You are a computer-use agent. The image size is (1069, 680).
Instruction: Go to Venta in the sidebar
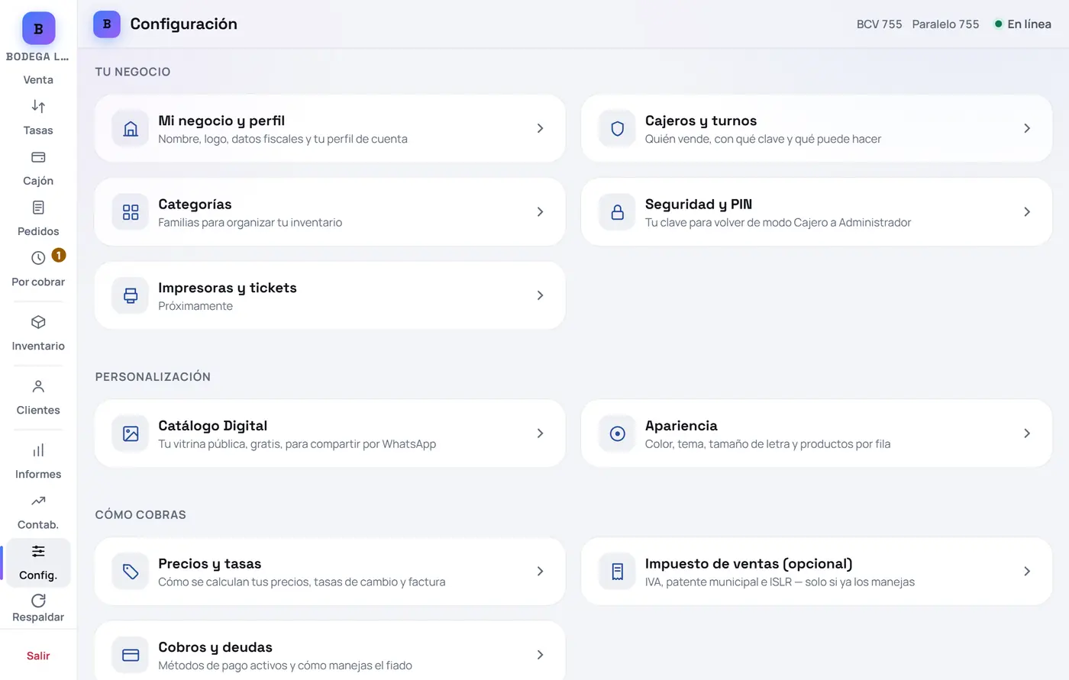[38, 79]
